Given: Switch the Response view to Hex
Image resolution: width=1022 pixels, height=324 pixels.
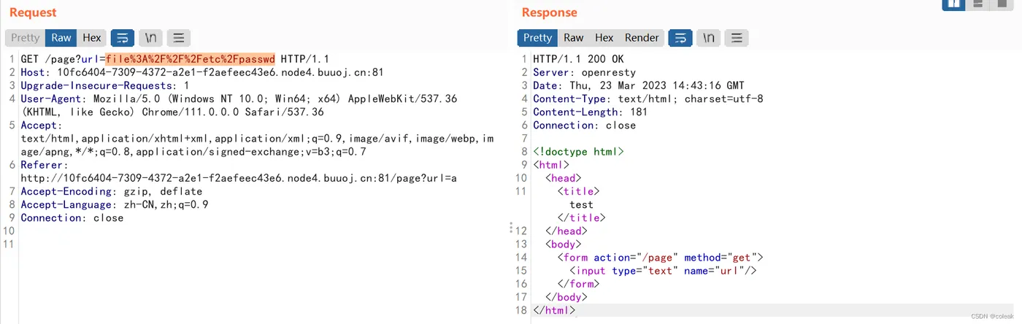Looking at the screenshot, I should (604, 38).
